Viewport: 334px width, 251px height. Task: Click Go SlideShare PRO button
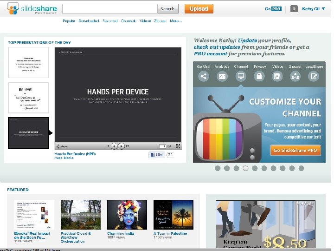(x=295, y=150)
